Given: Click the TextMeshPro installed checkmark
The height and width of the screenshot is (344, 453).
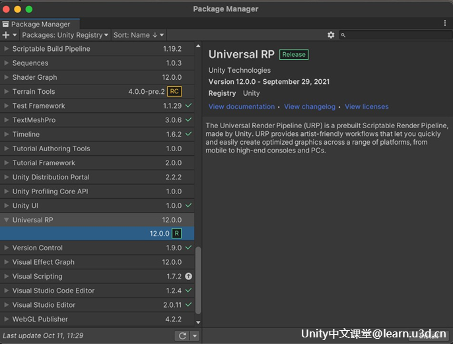Looking at the screenshot, I should [188, 120].
